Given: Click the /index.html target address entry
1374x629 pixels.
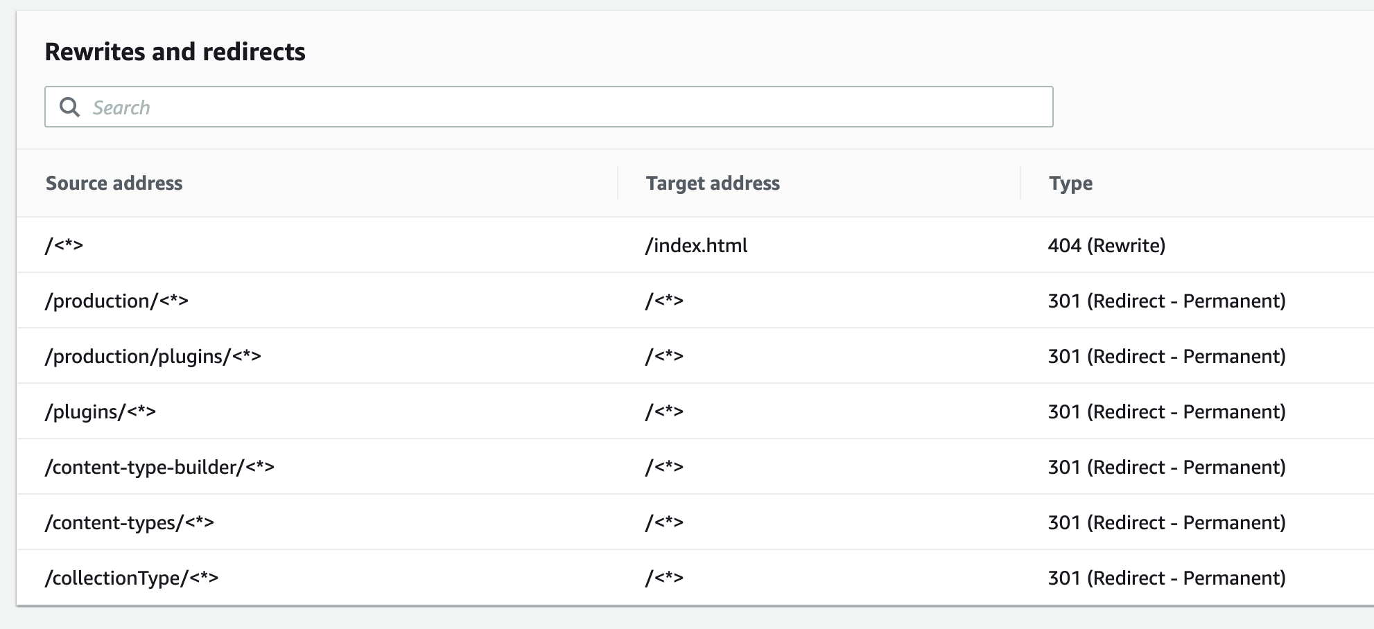Looking at the screenshot, I should pos(696,245).
